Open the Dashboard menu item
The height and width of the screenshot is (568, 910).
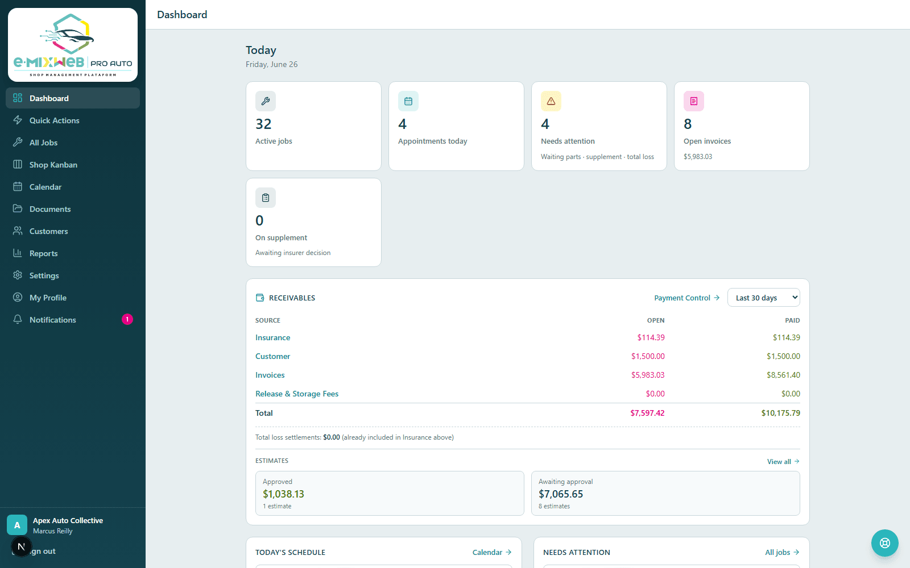[x=73, y=98]
